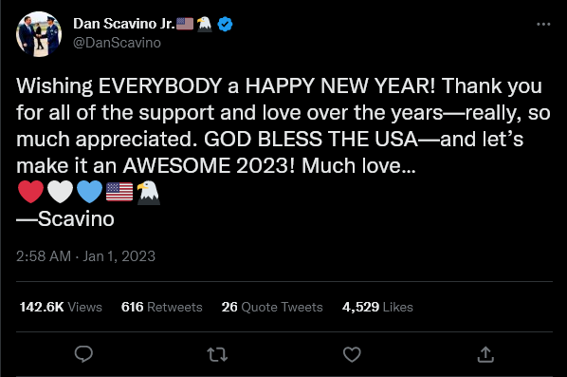567x377 pixels.
Task: Click the American flag emoji in tweet body
Action: click(x=119, y=192)
